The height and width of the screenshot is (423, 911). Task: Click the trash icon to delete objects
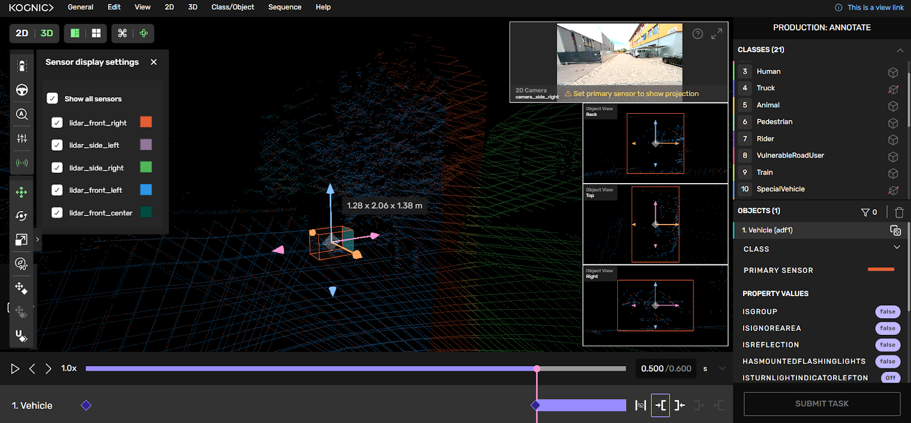coord(899,212)
